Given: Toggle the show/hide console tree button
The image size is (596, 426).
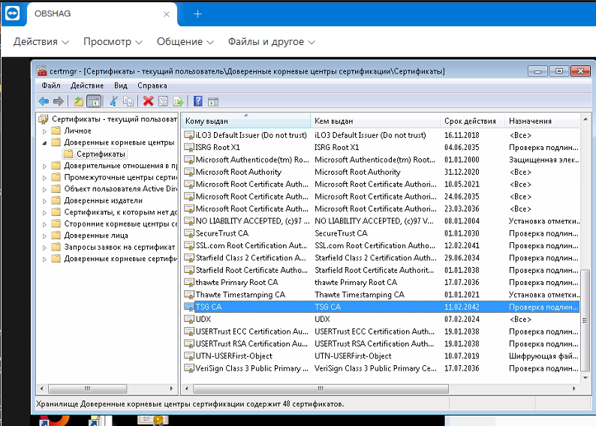Looking at the screenshot, I should (94, 101).
